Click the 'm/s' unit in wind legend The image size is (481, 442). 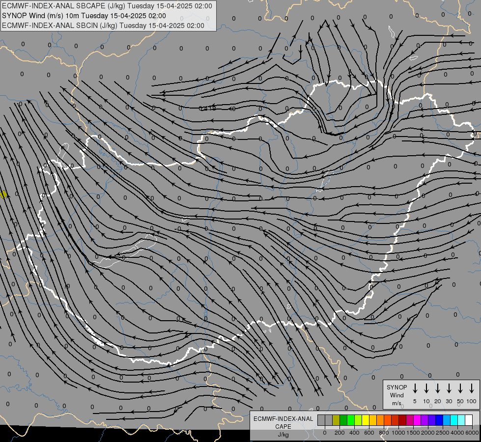[396, 403]
